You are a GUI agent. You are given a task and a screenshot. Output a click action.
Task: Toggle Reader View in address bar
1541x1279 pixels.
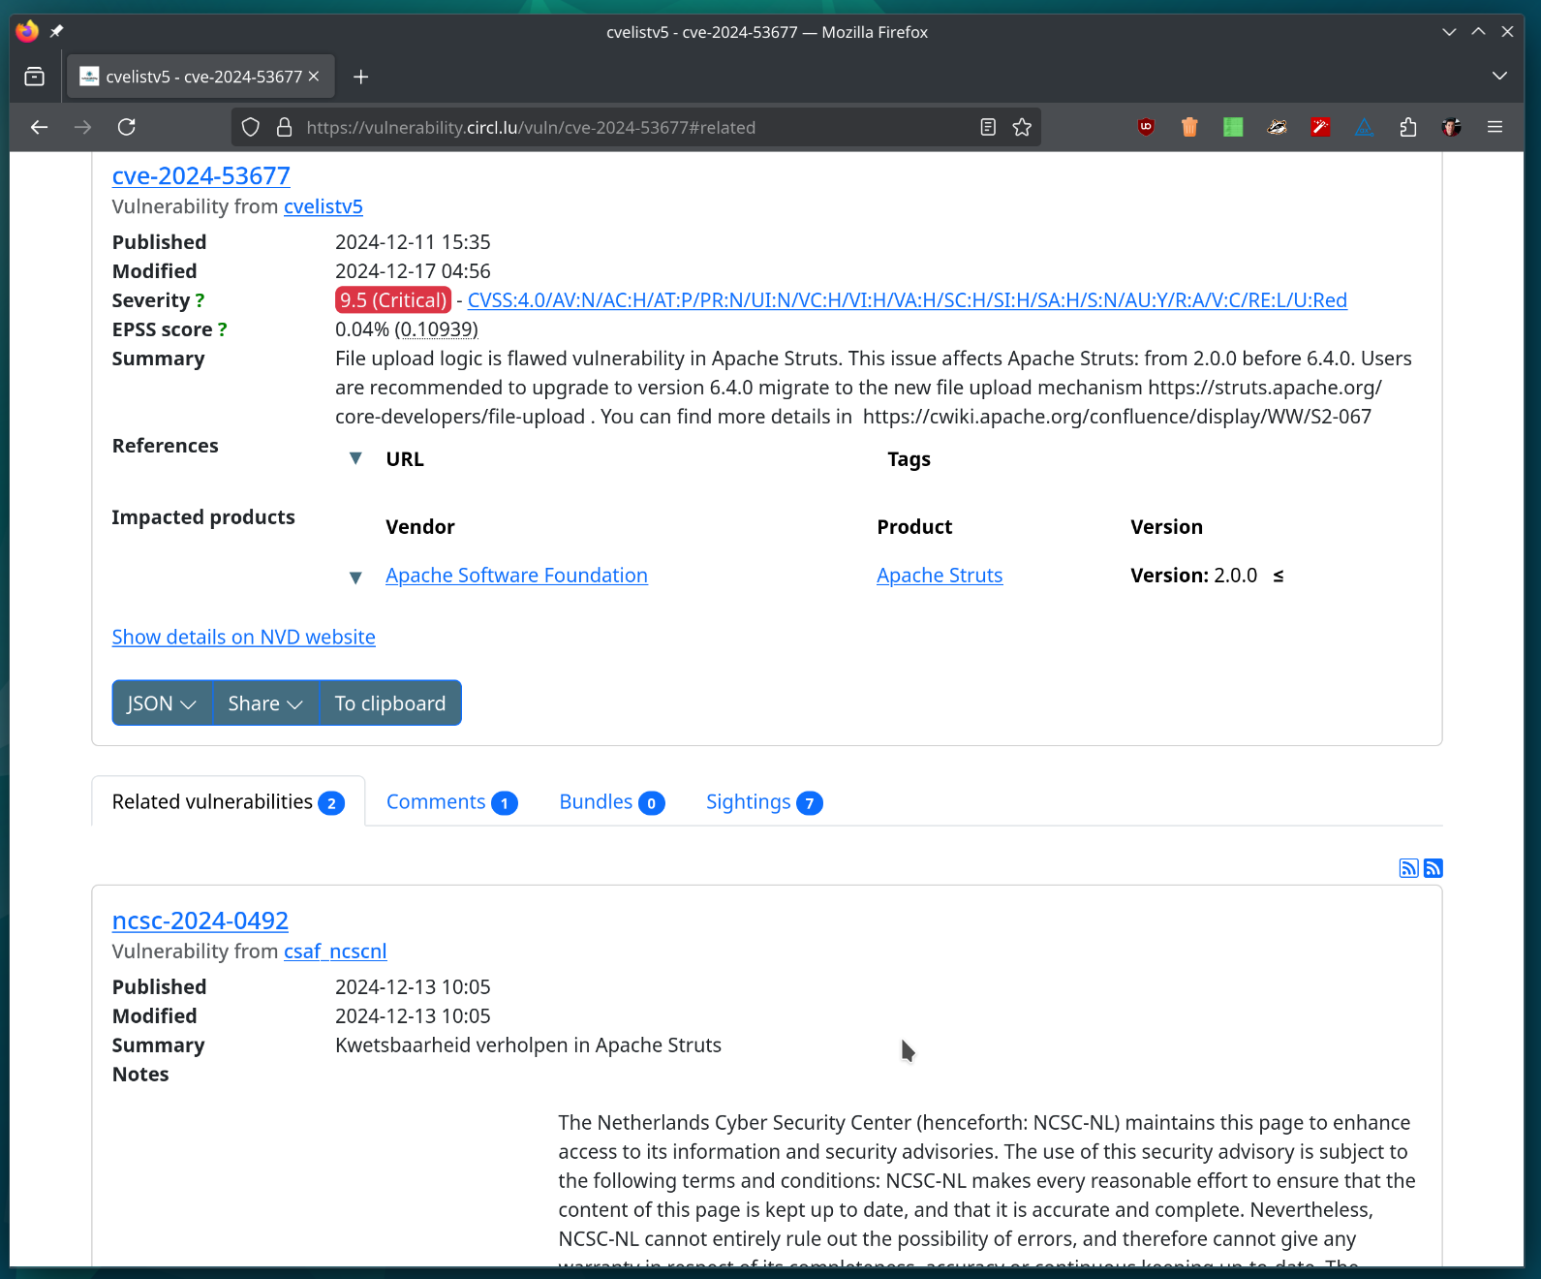click(988, 127)
